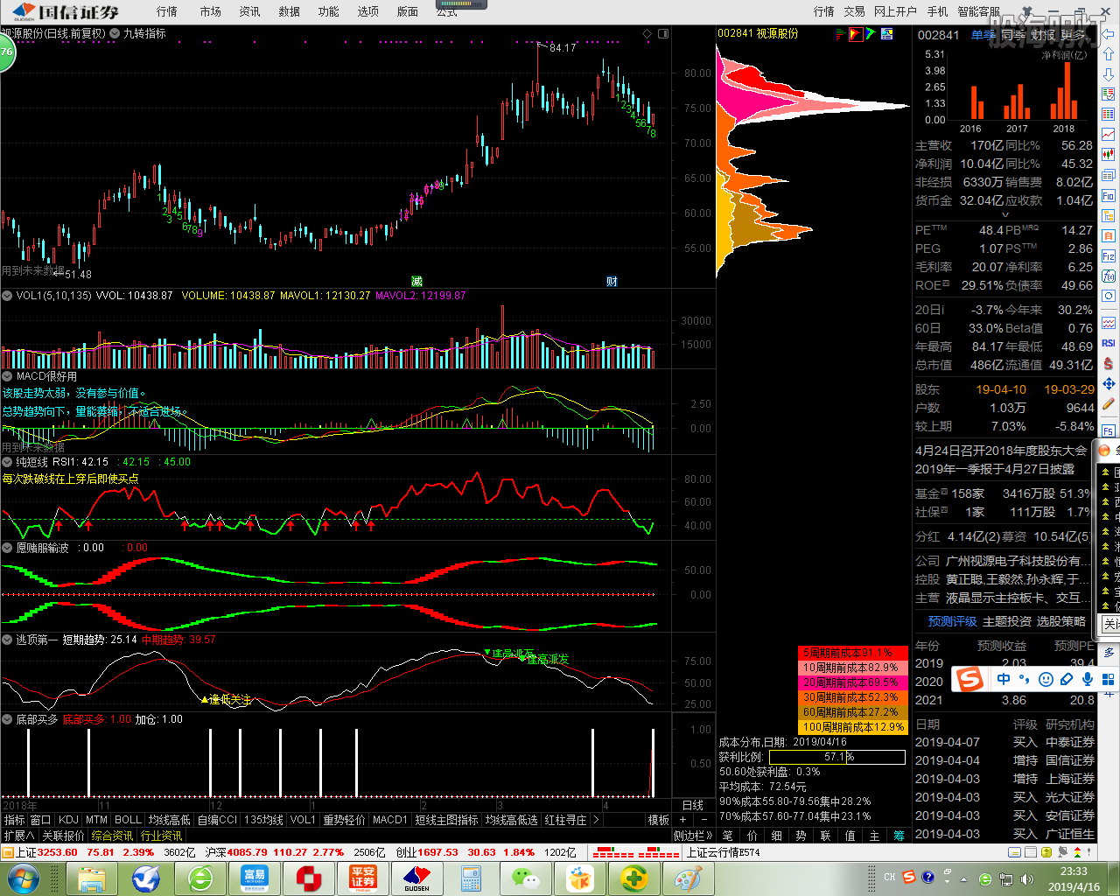Open file explorer folder on taskbar
Screen dimensions: 1120x896
coord(91,878)
